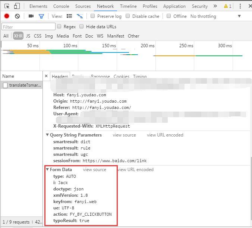Filter requests by Doc type

click(x=89, y=36)
